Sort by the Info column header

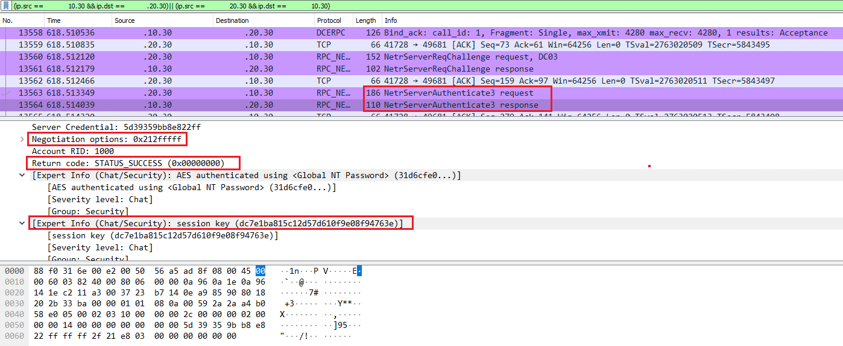coord(391,20)
